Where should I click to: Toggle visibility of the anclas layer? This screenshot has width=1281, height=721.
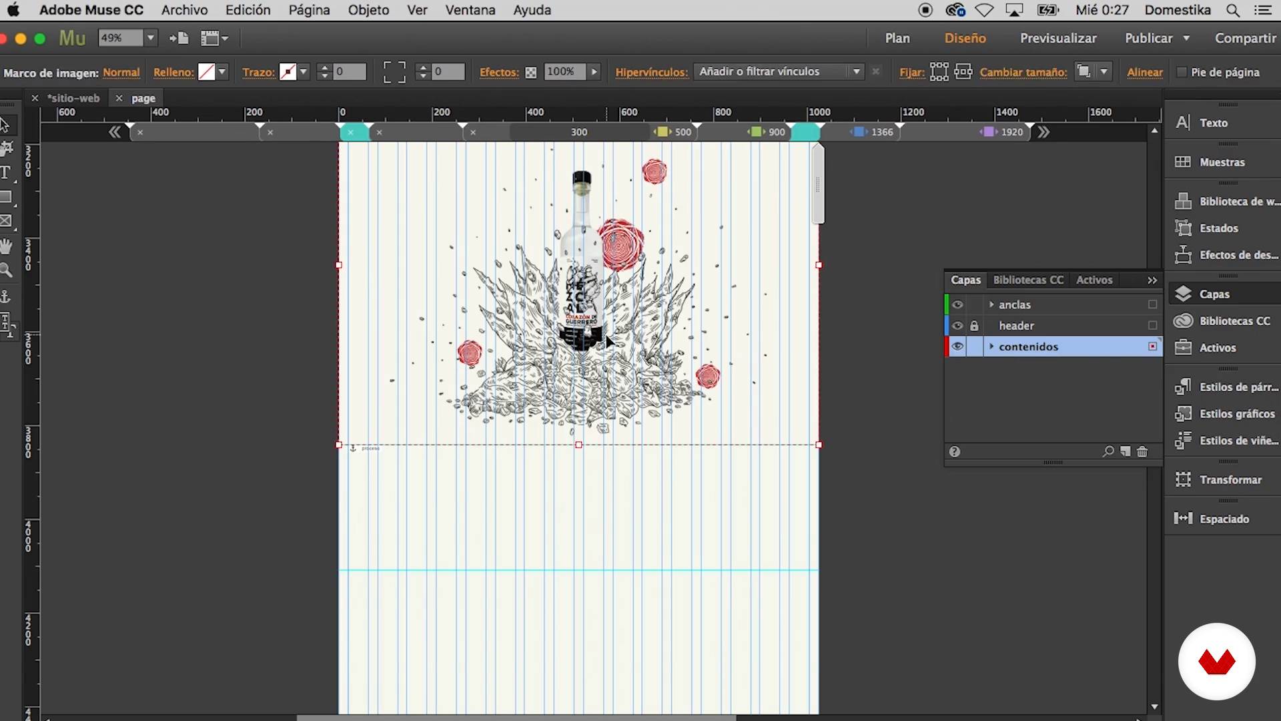pyautogui.click(x=957, y=304)
